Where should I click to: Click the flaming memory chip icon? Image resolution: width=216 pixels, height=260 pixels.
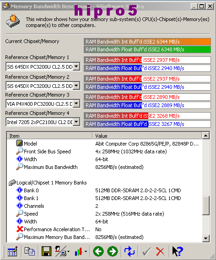click(13, 22)
